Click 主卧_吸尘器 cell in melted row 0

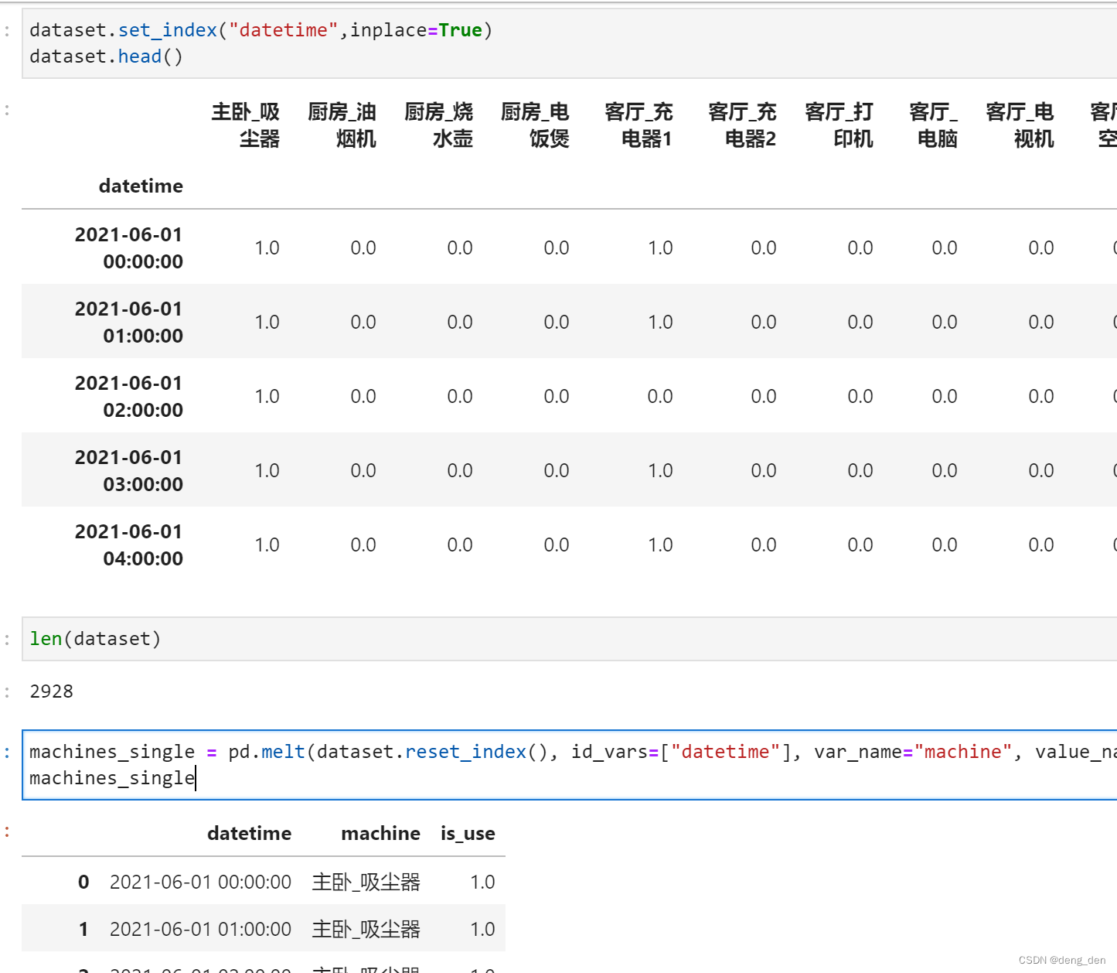(366, 882)
